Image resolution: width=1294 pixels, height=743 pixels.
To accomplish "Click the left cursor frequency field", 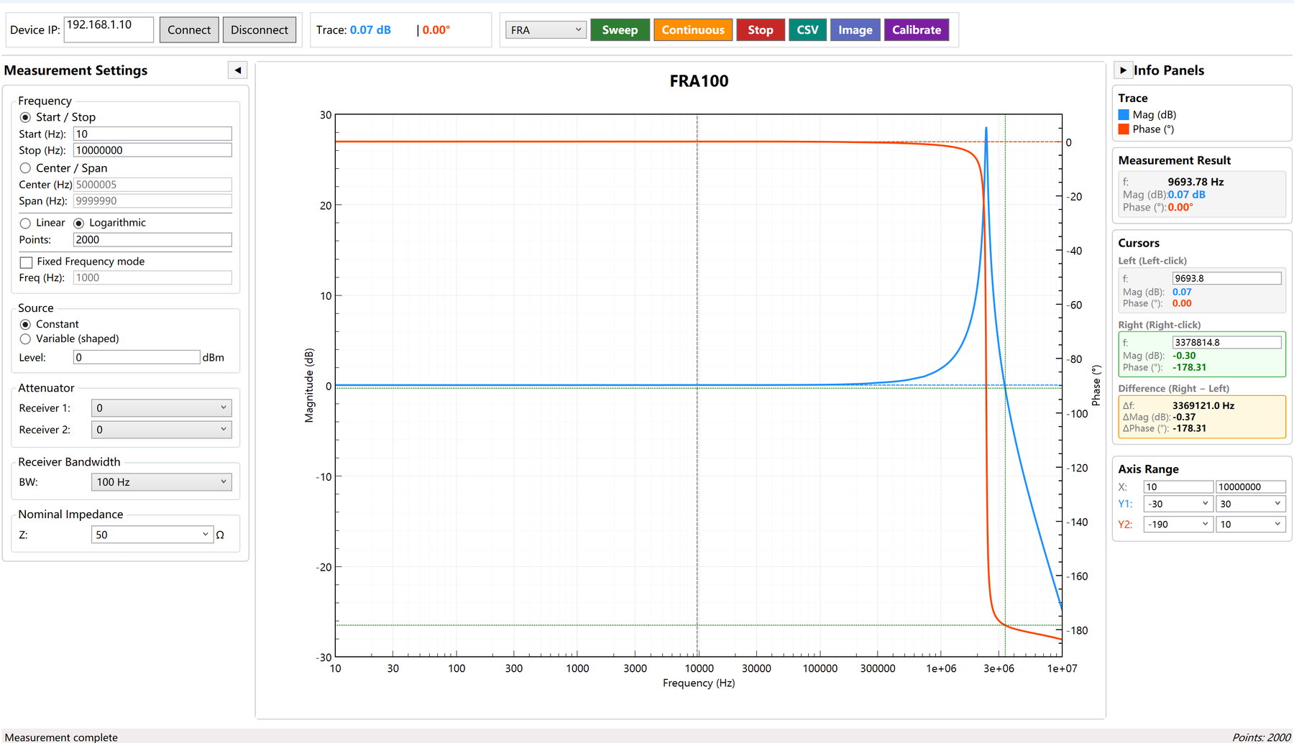I will [x=1226, y=278].
